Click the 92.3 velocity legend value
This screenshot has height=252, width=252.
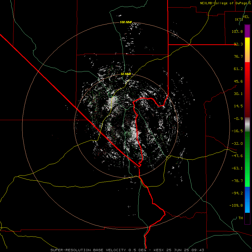[238, 44]
